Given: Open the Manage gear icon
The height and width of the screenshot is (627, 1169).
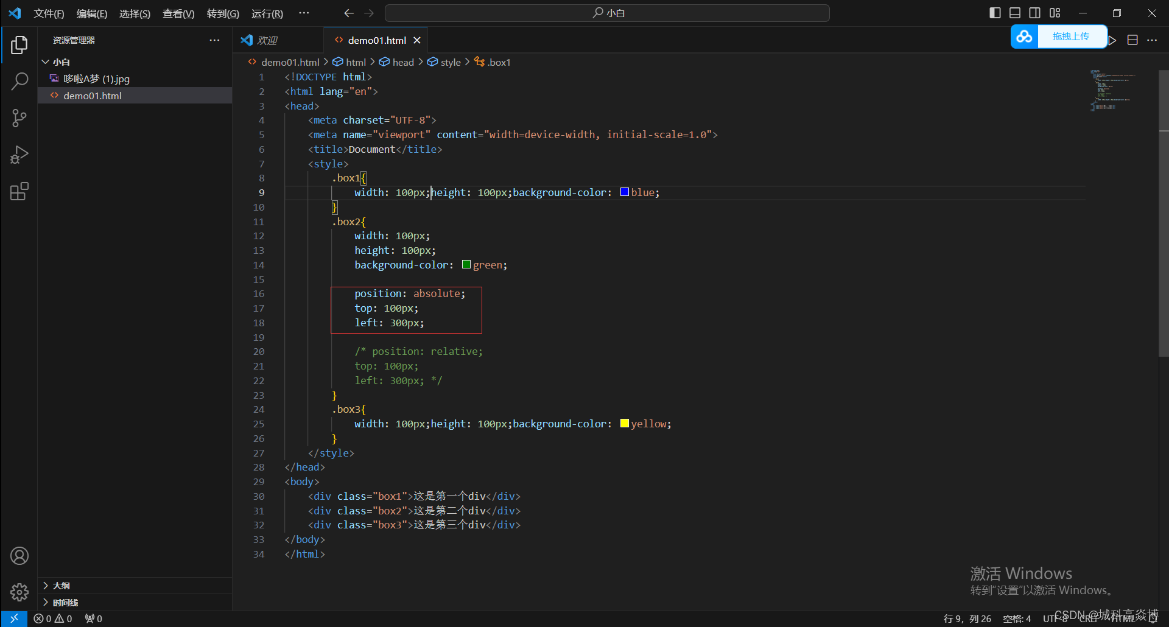Looking at the screenshot, I should click(19, 592).
